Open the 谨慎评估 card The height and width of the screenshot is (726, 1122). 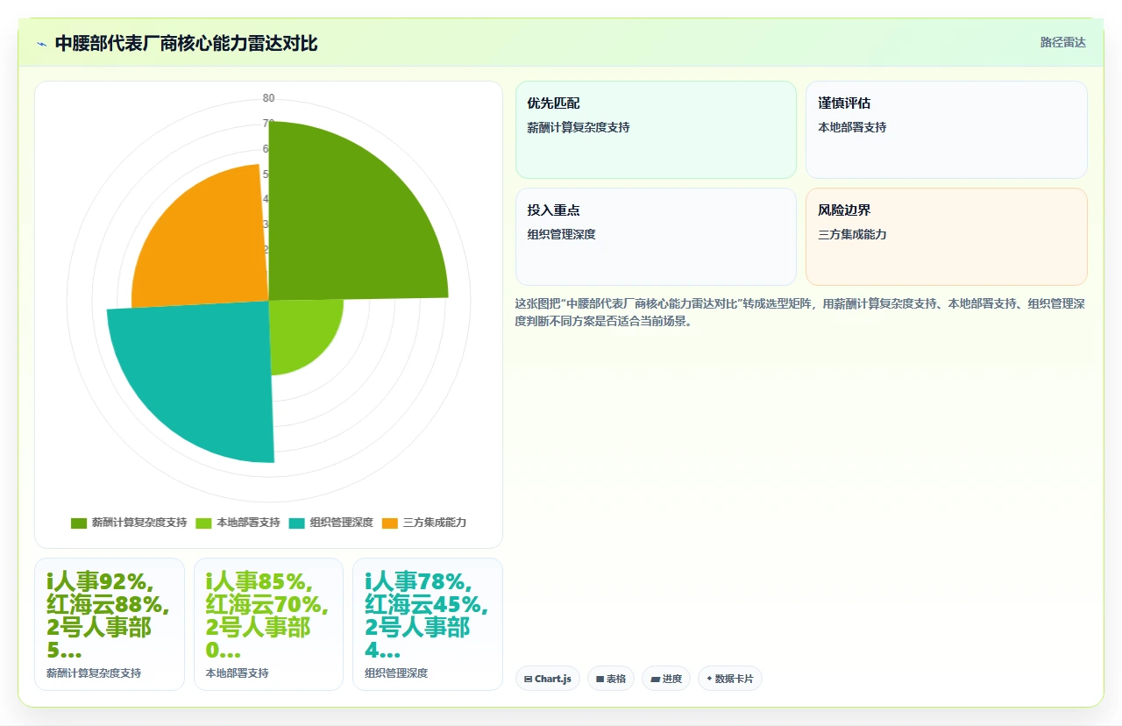point(947,130)
